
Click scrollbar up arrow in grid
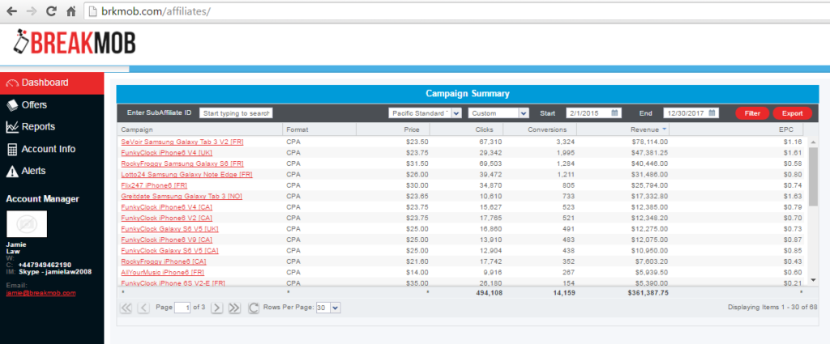[813, 142]
